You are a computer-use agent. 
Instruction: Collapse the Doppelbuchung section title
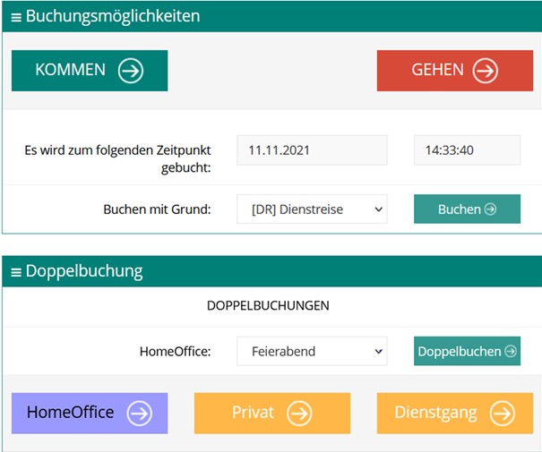[84, 271]
